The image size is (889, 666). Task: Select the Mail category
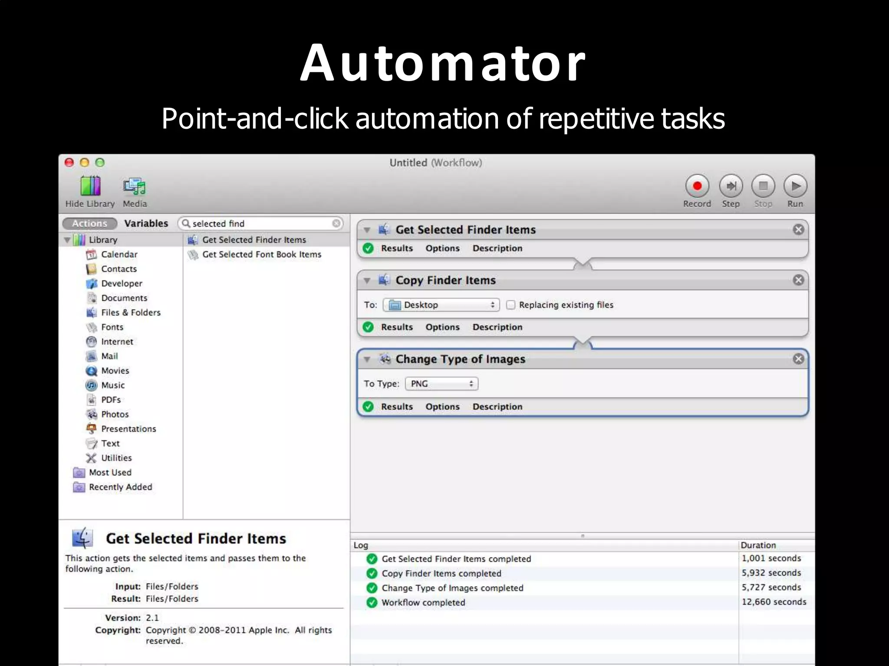pyautogui.click(x=102, y=356)
